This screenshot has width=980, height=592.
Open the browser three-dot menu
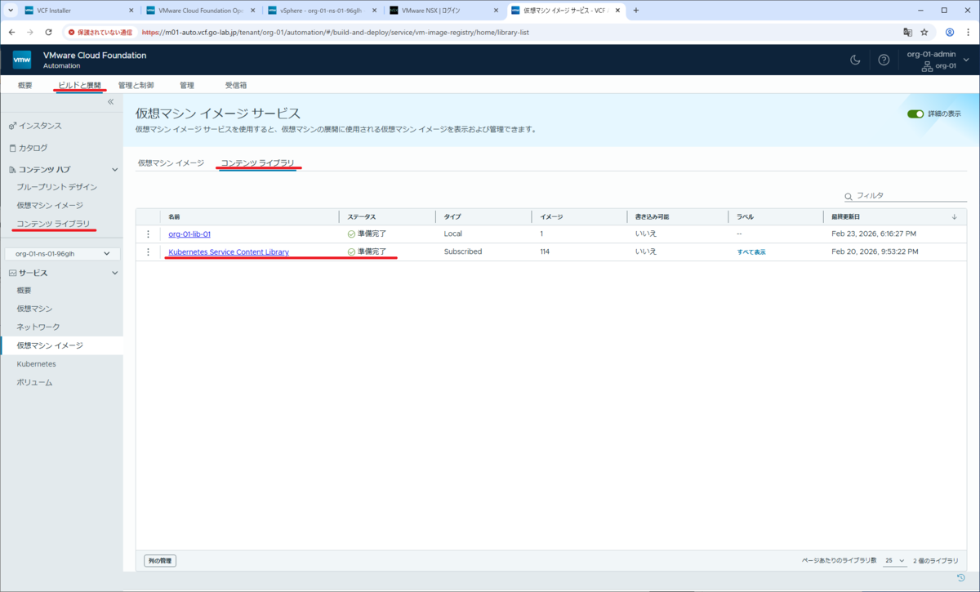point(969,33)
